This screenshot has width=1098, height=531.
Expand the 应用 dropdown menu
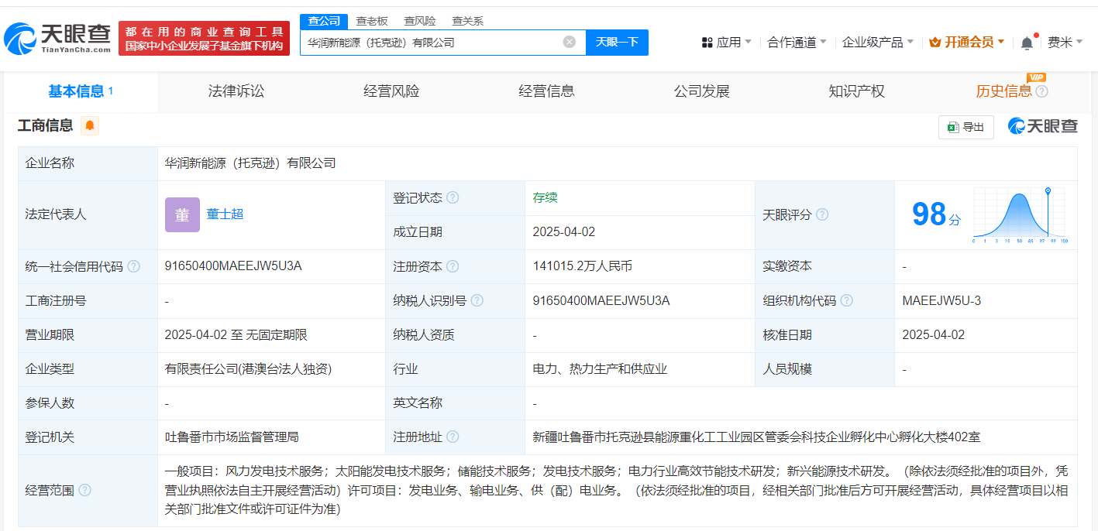(x=727, y=42)
